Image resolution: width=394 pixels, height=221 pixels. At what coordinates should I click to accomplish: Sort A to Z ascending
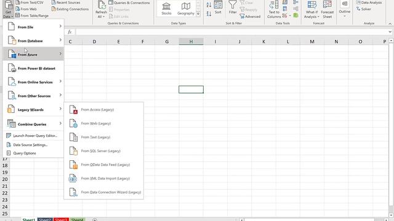pos(209,5)
